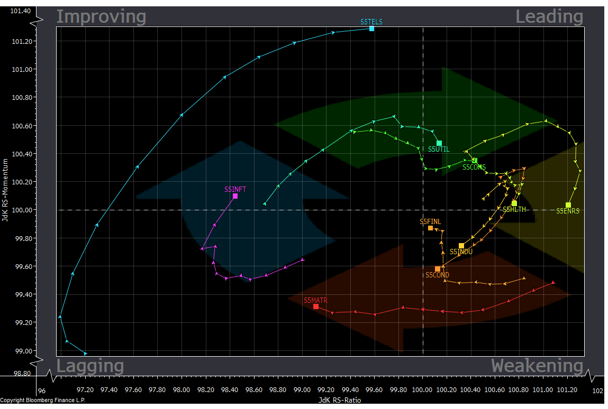Click the "S5UTIL" series label text
This screenshot has height=409, width=608.
tap(439, 150)
